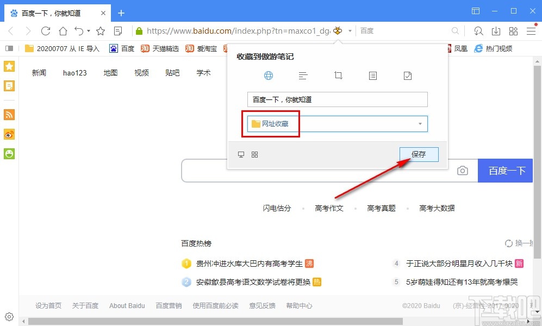Click the skin/layout icon in title bar

point(476,11)
